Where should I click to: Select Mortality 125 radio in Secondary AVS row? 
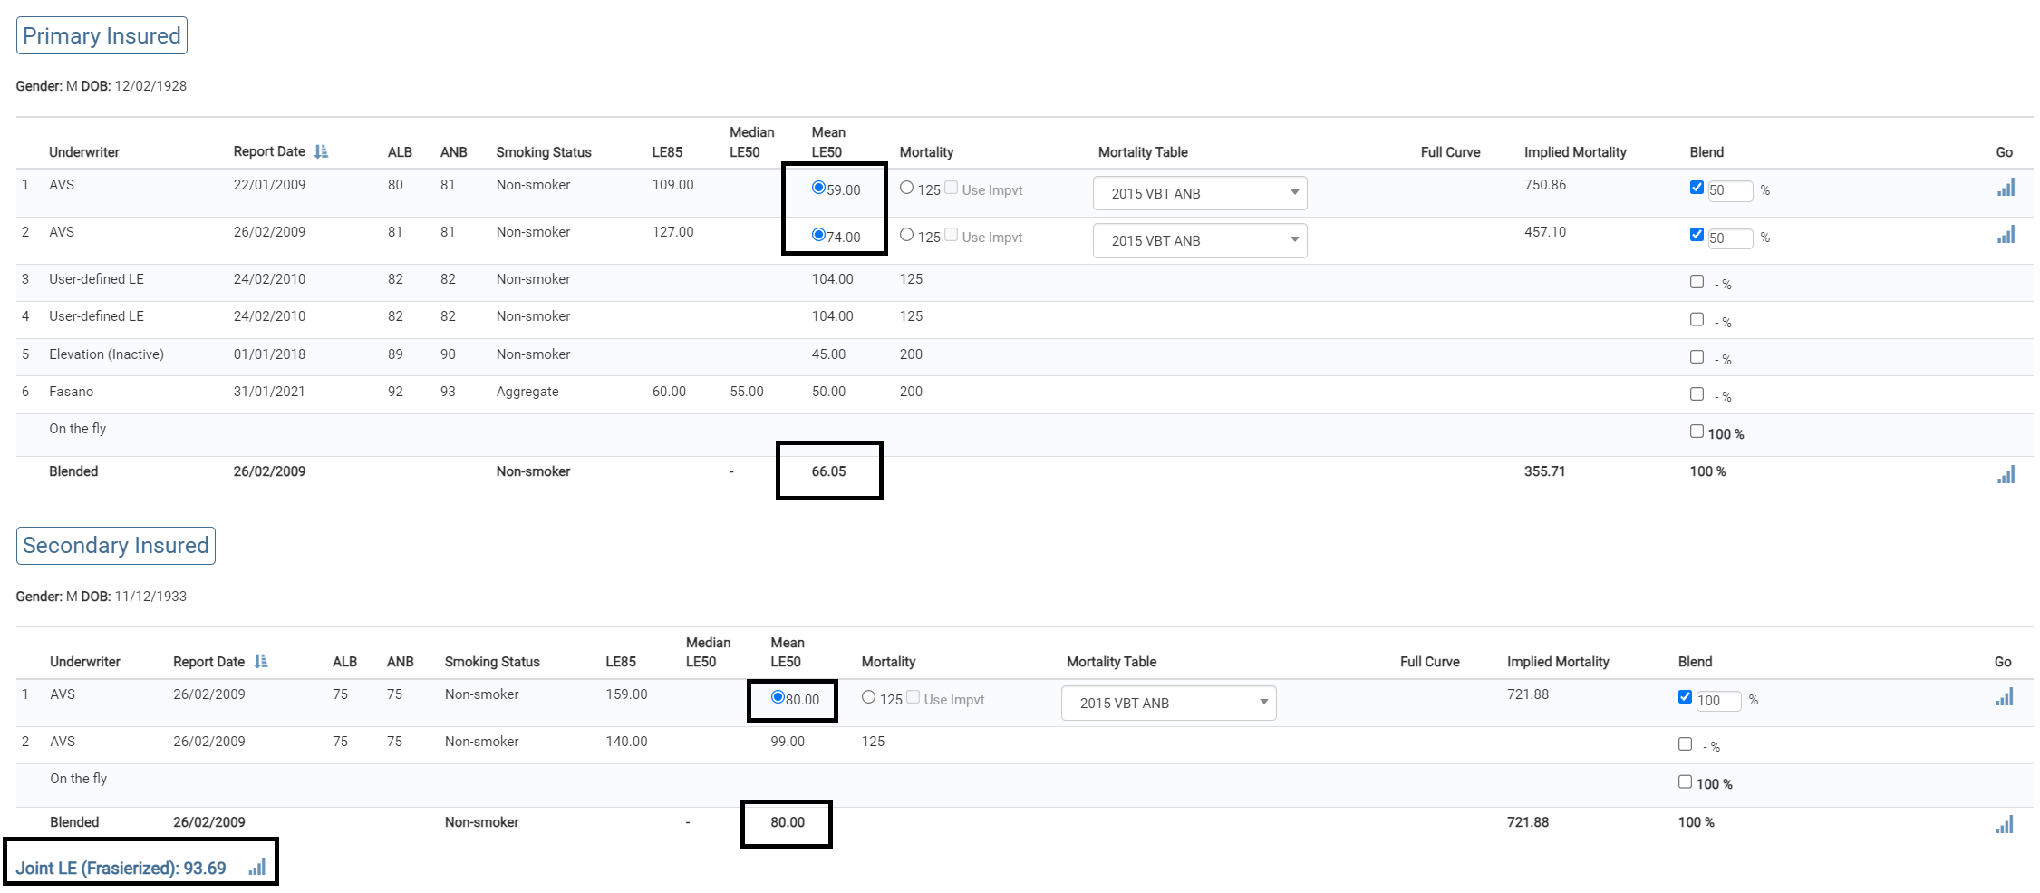[868, 697]
